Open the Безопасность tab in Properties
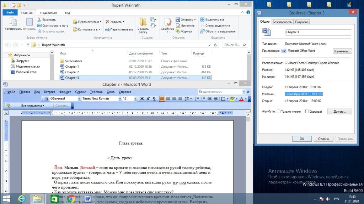This screenshot has height=204, width=364. click(282, 22)
